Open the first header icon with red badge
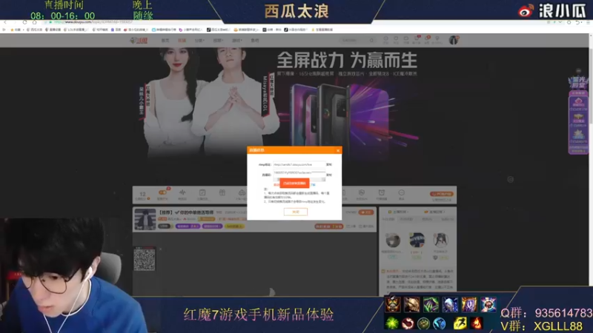This screenshot has height=333, width=593. pos(417,39)
